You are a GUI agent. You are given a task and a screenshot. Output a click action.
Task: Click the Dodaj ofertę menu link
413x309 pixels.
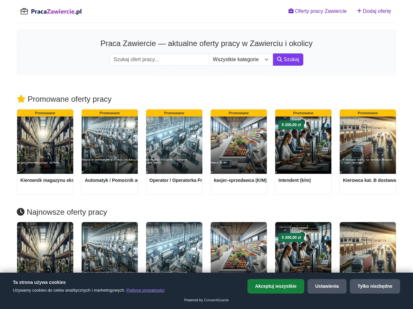pyautogui.click(x=374, y=11)
